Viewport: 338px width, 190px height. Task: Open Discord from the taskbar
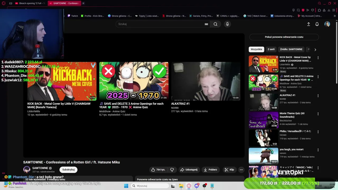197,186
